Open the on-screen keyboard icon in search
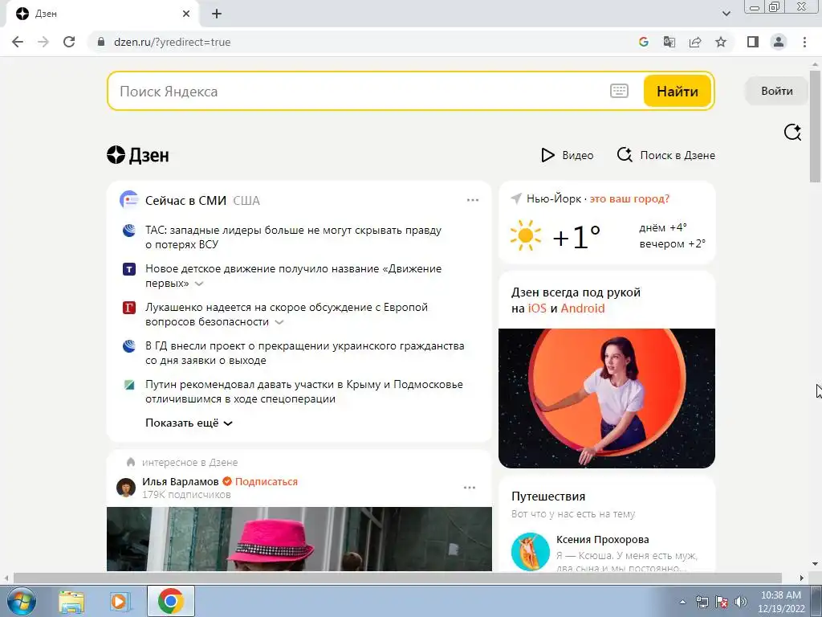 tap(619, 91)
